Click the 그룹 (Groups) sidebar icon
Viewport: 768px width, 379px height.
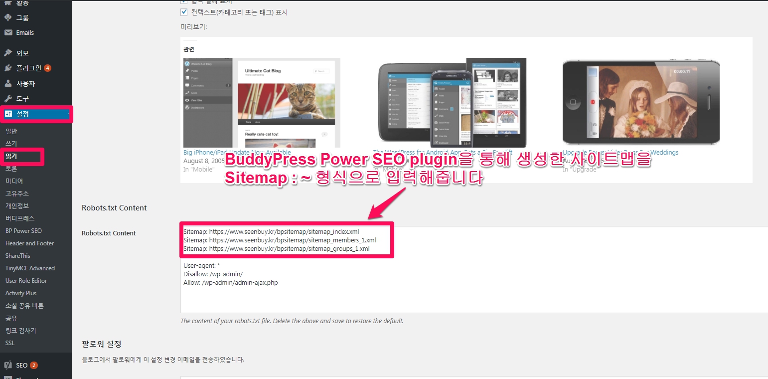pyautogui.click(x=8, y=17)
